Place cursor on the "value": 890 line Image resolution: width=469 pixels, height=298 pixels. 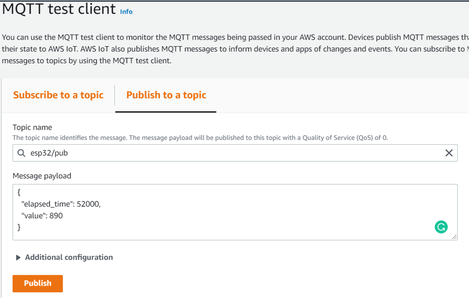[42, 215]
